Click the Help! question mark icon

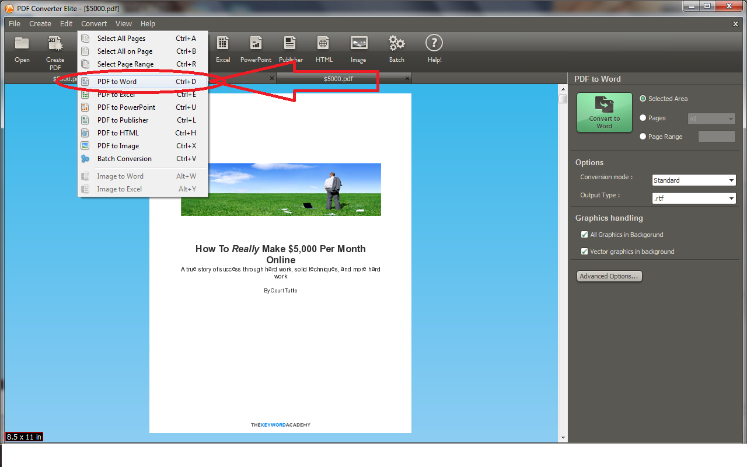(x=434, y=49)
